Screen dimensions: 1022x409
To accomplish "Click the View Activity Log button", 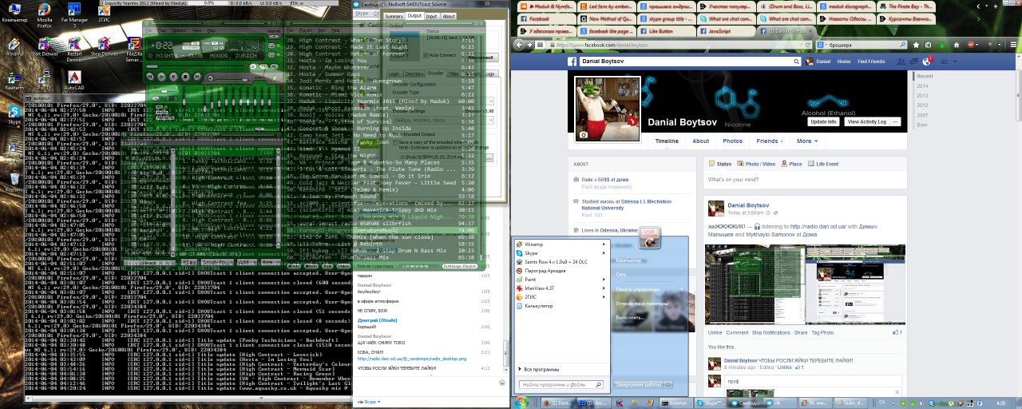I will 866,122.
